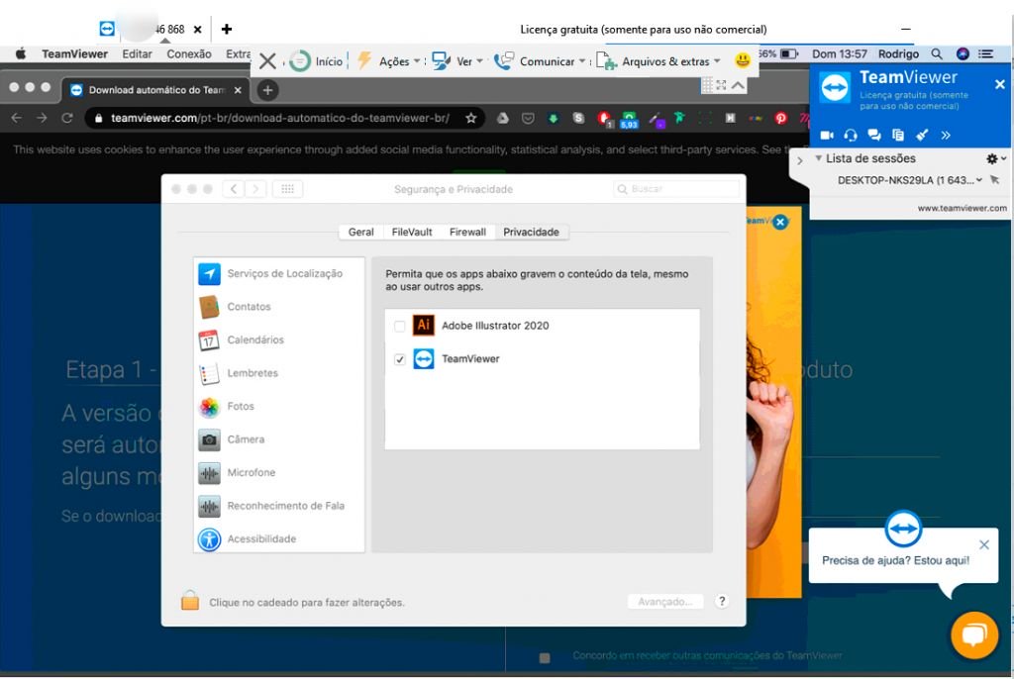
Task: Add a new session tab with plus
Action: point(227,29)
